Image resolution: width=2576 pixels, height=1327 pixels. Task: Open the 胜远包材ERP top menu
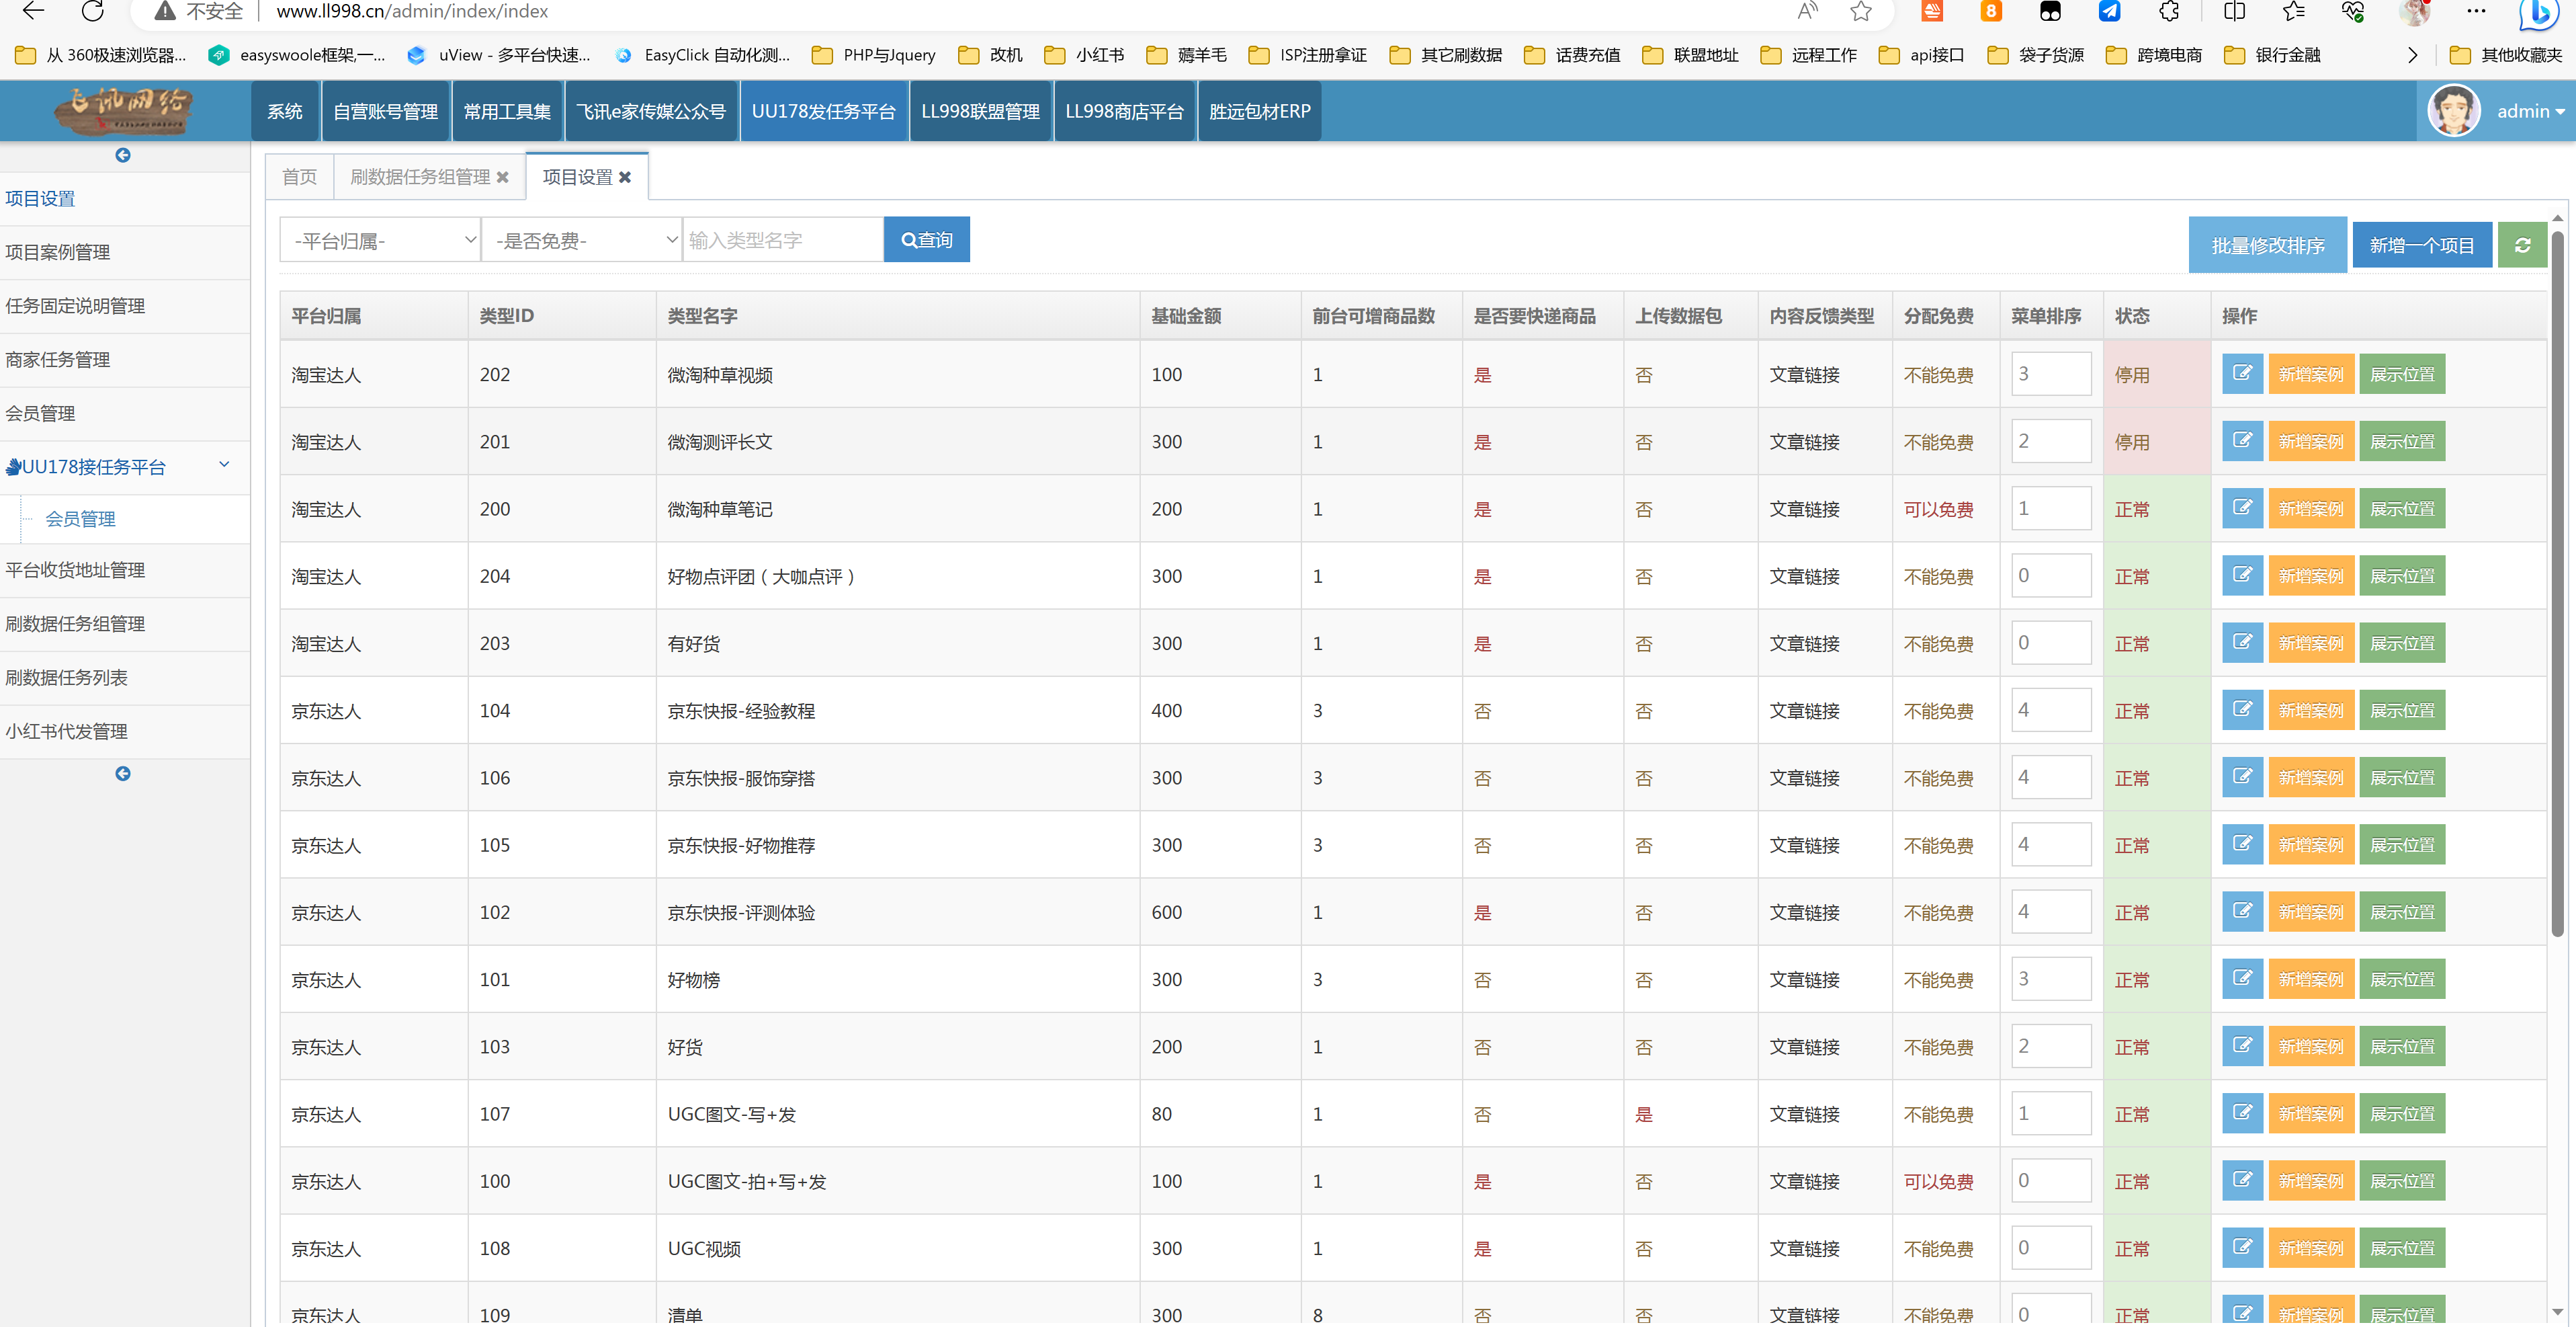click(1259, 111)
